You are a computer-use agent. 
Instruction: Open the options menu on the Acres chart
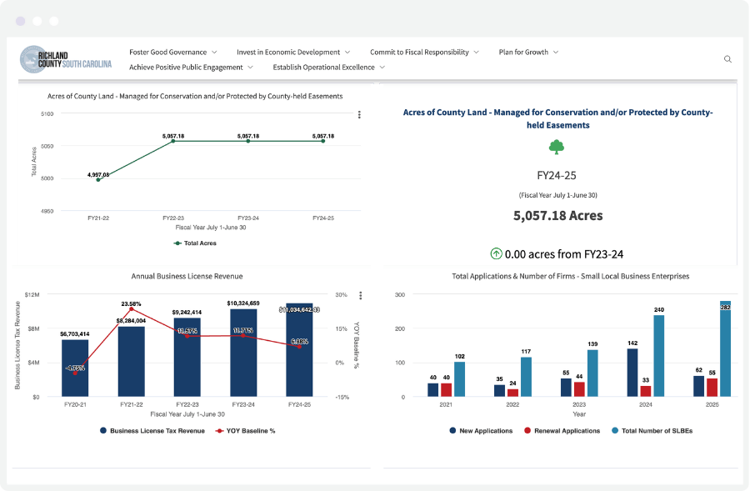coord(359,114)
